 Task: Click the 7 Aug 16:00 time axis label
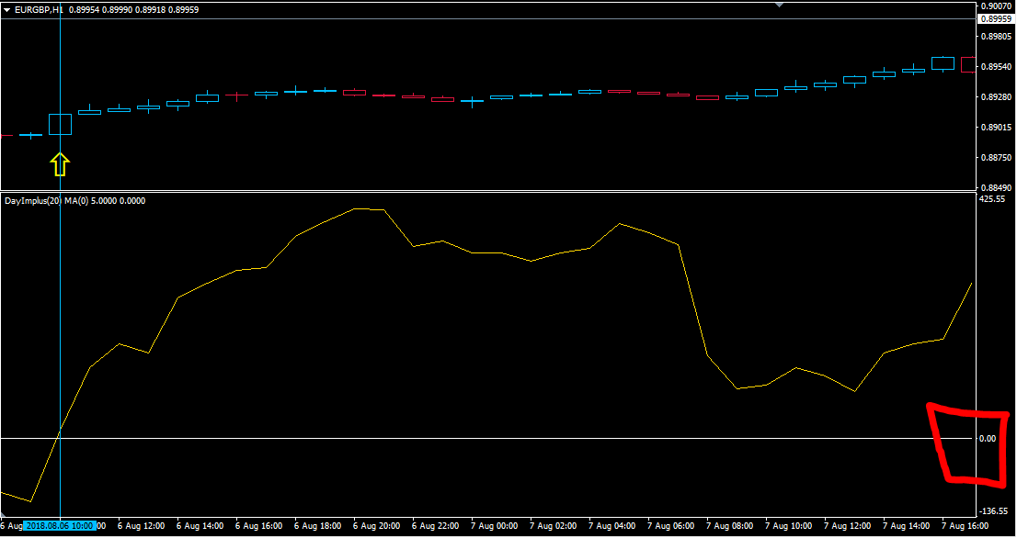[x=966, y=526]
